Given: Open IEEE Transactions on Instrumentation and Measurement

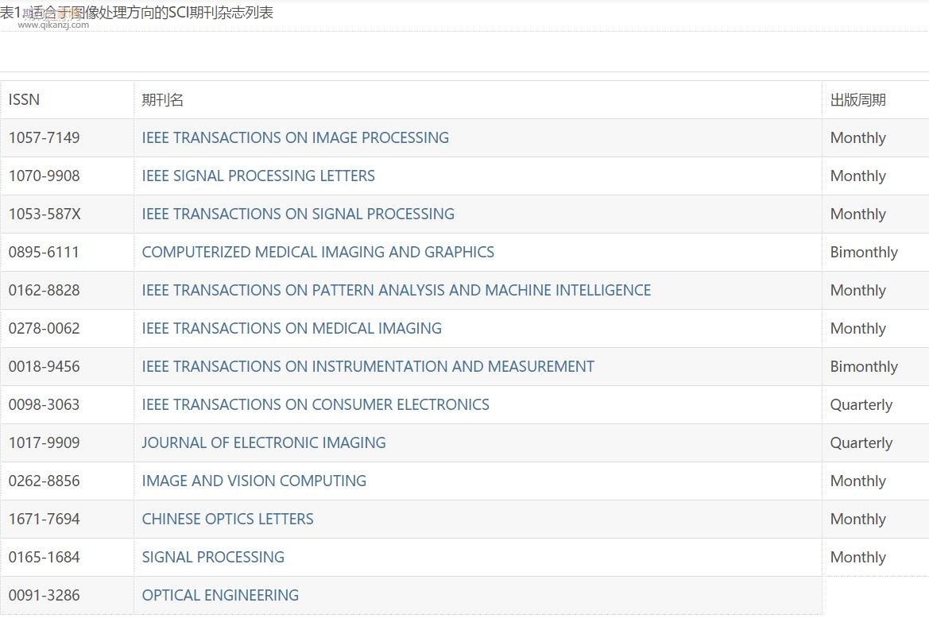Looking at the screenshot, I should tap(368, 366).
